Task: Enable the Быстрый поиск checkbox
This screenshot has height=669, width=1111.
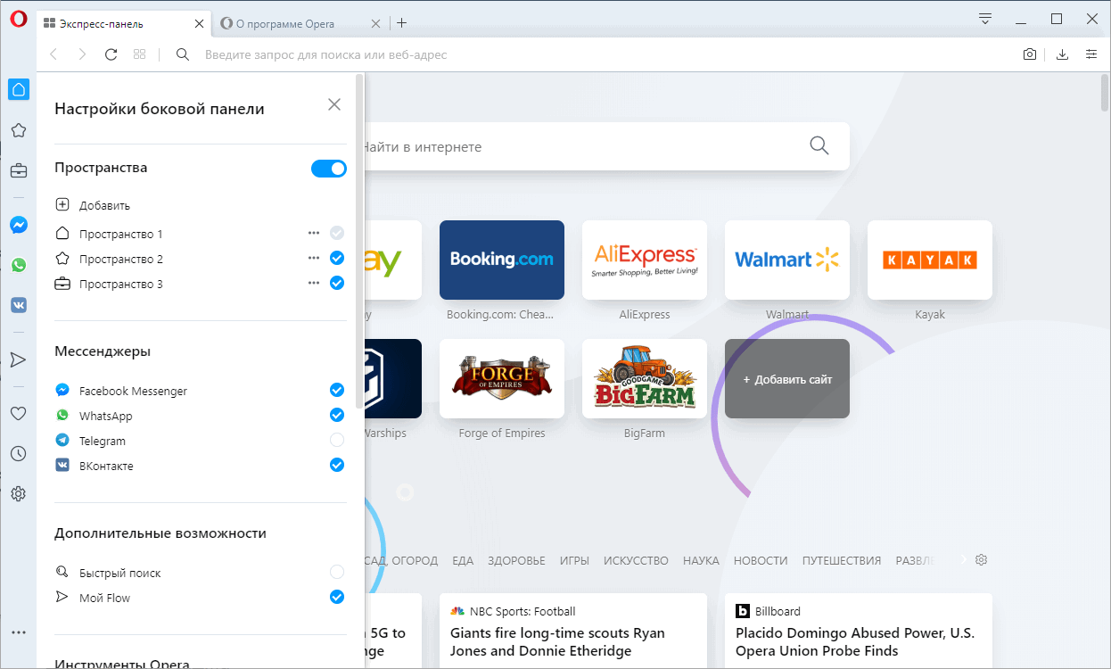Action: click(x=336, y=572)
